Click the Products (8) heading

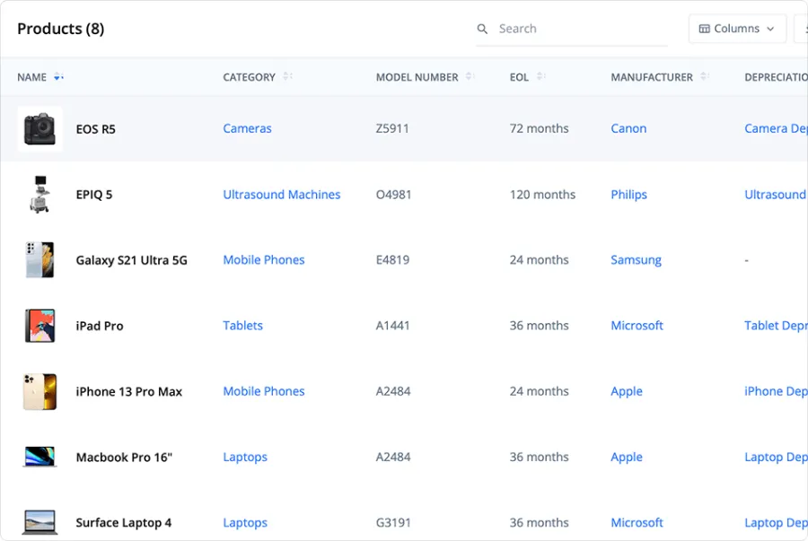pos(61,29)
